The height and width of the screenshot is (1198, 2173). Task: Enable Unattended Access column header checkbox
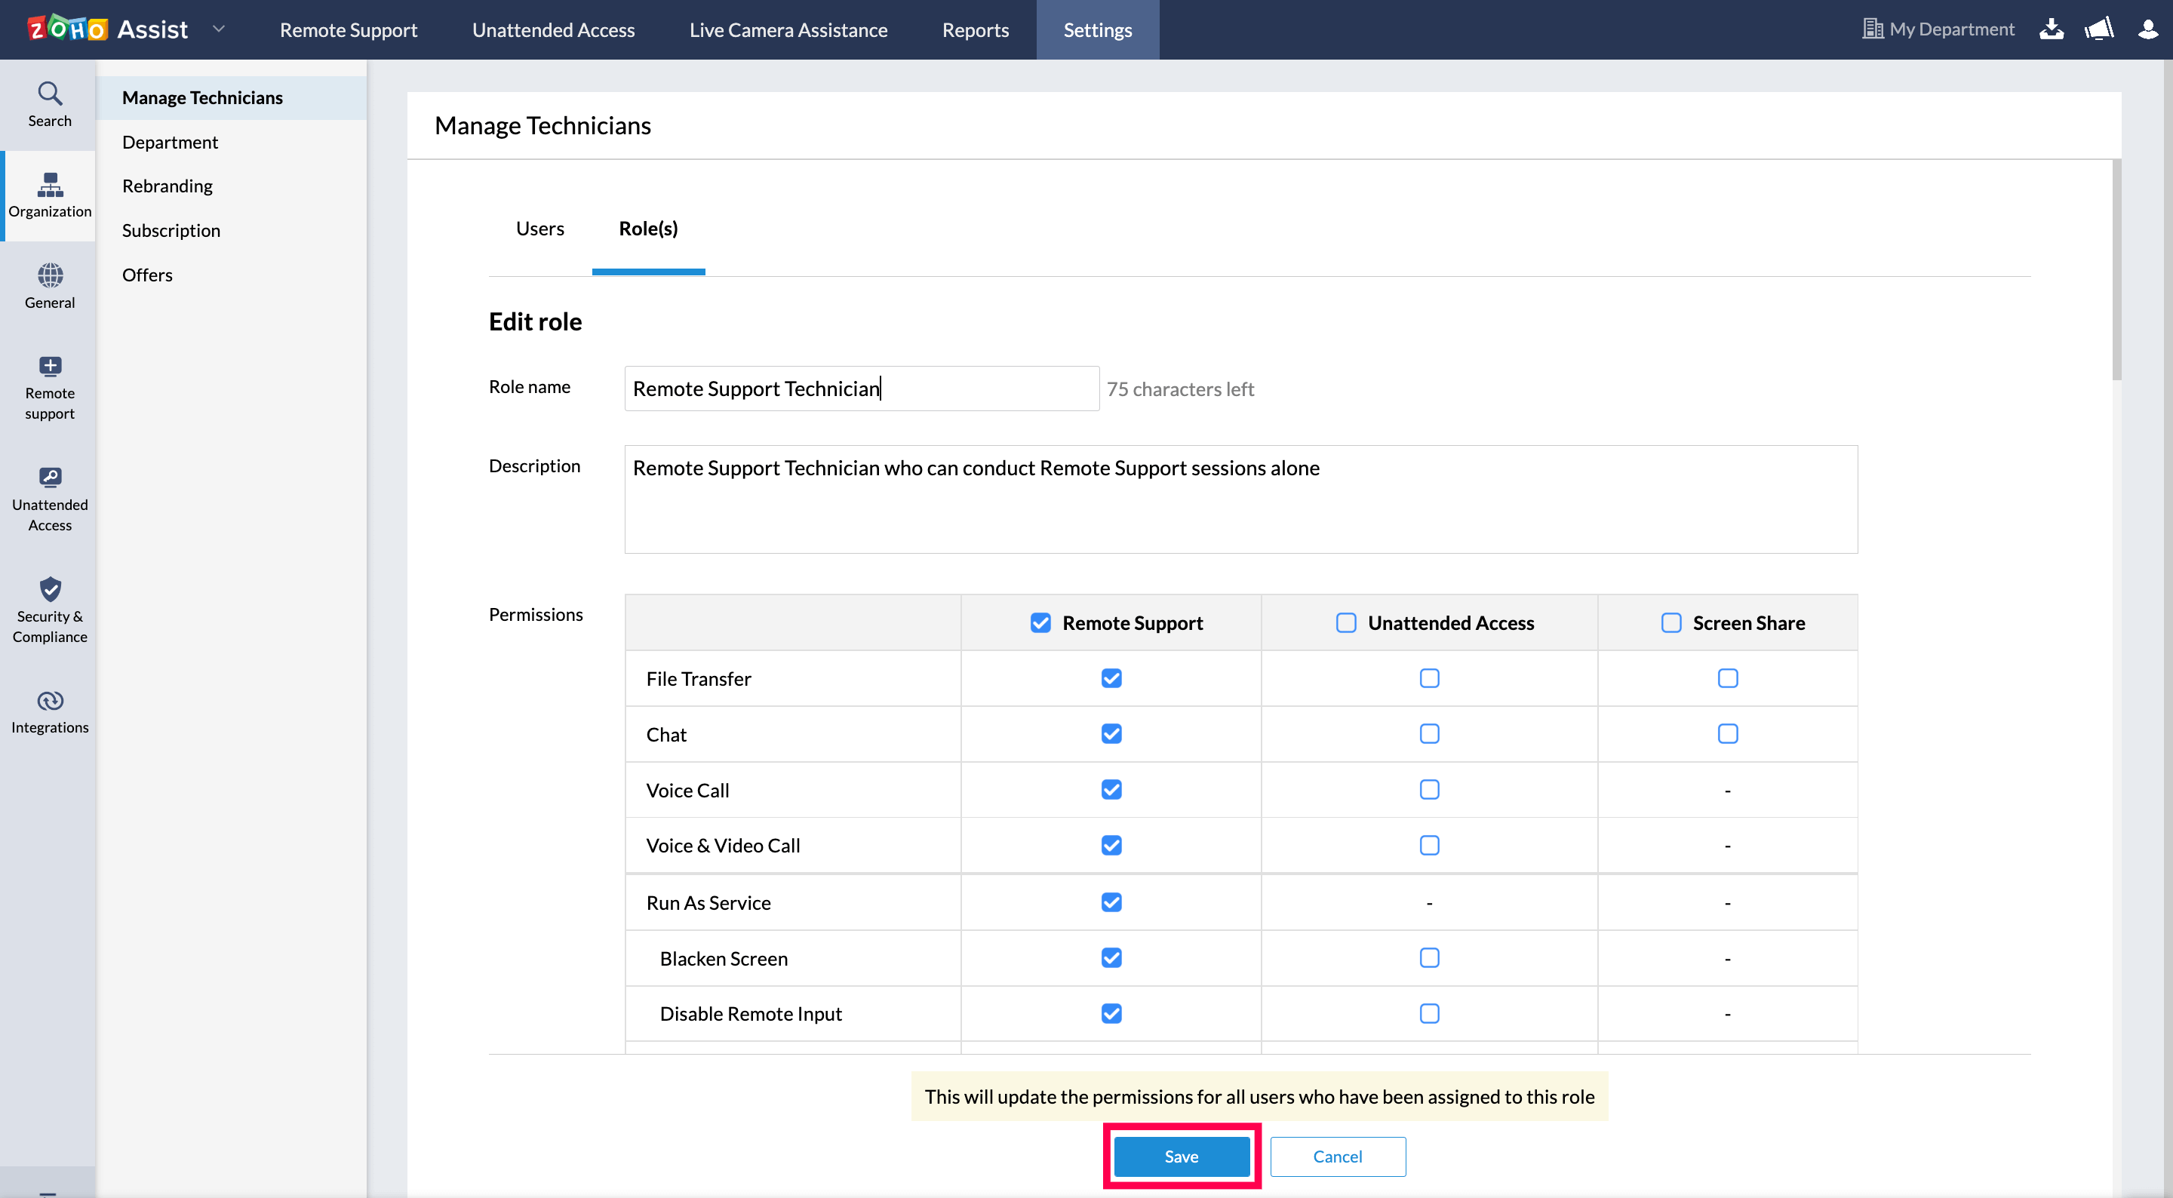(x=1345, y=622)
